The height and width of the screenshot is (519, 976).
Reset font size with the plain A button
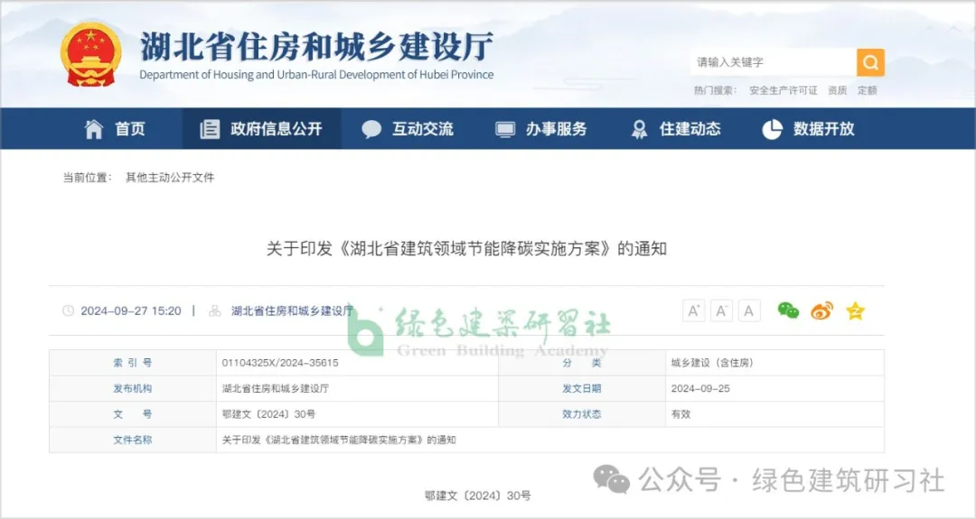coord(748,310)
